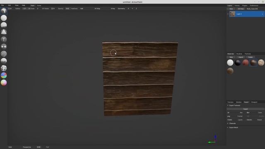Viewport: 265px width, 149px height.
Task: Toggle Layer 1 visibility eye
Action: 228,14
